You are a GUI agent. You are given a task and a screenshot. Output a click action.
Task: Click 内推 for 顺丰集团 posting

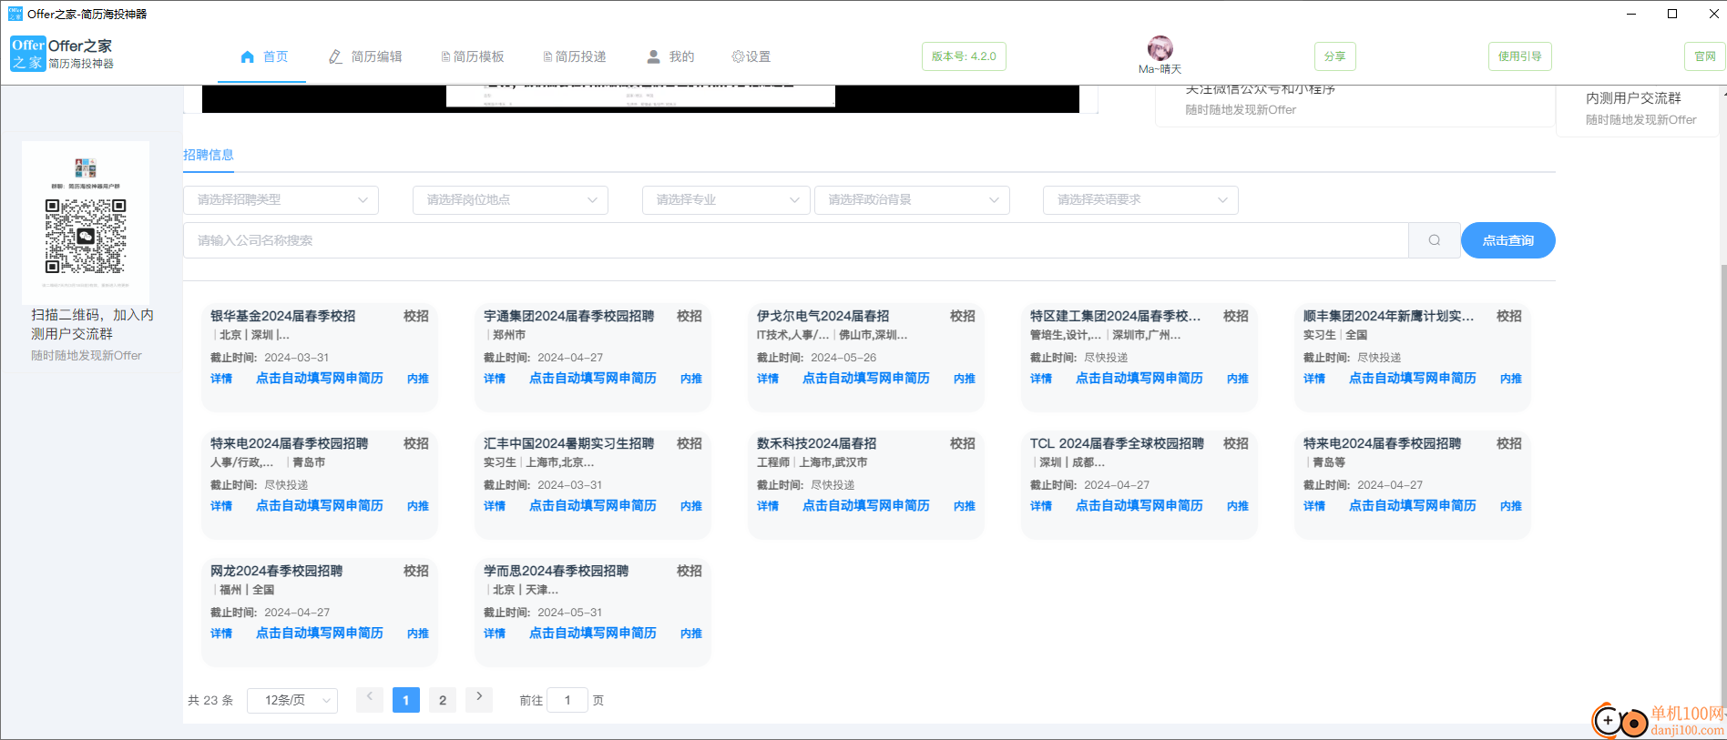pos(1511,379)
